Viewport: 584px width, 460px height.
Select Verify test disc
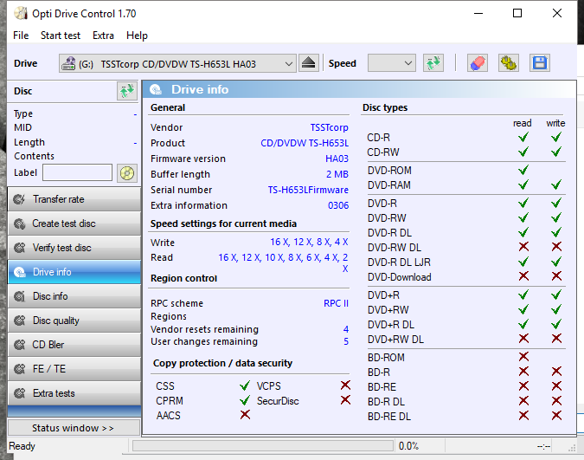coord(74,248)
